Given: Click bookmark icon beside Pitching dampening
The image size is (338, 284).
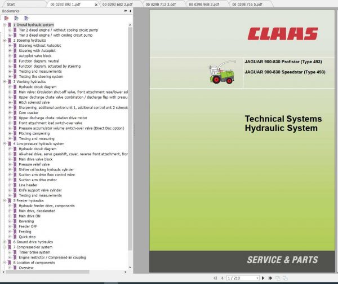Looking at the screenshot, I should (15, 133).
